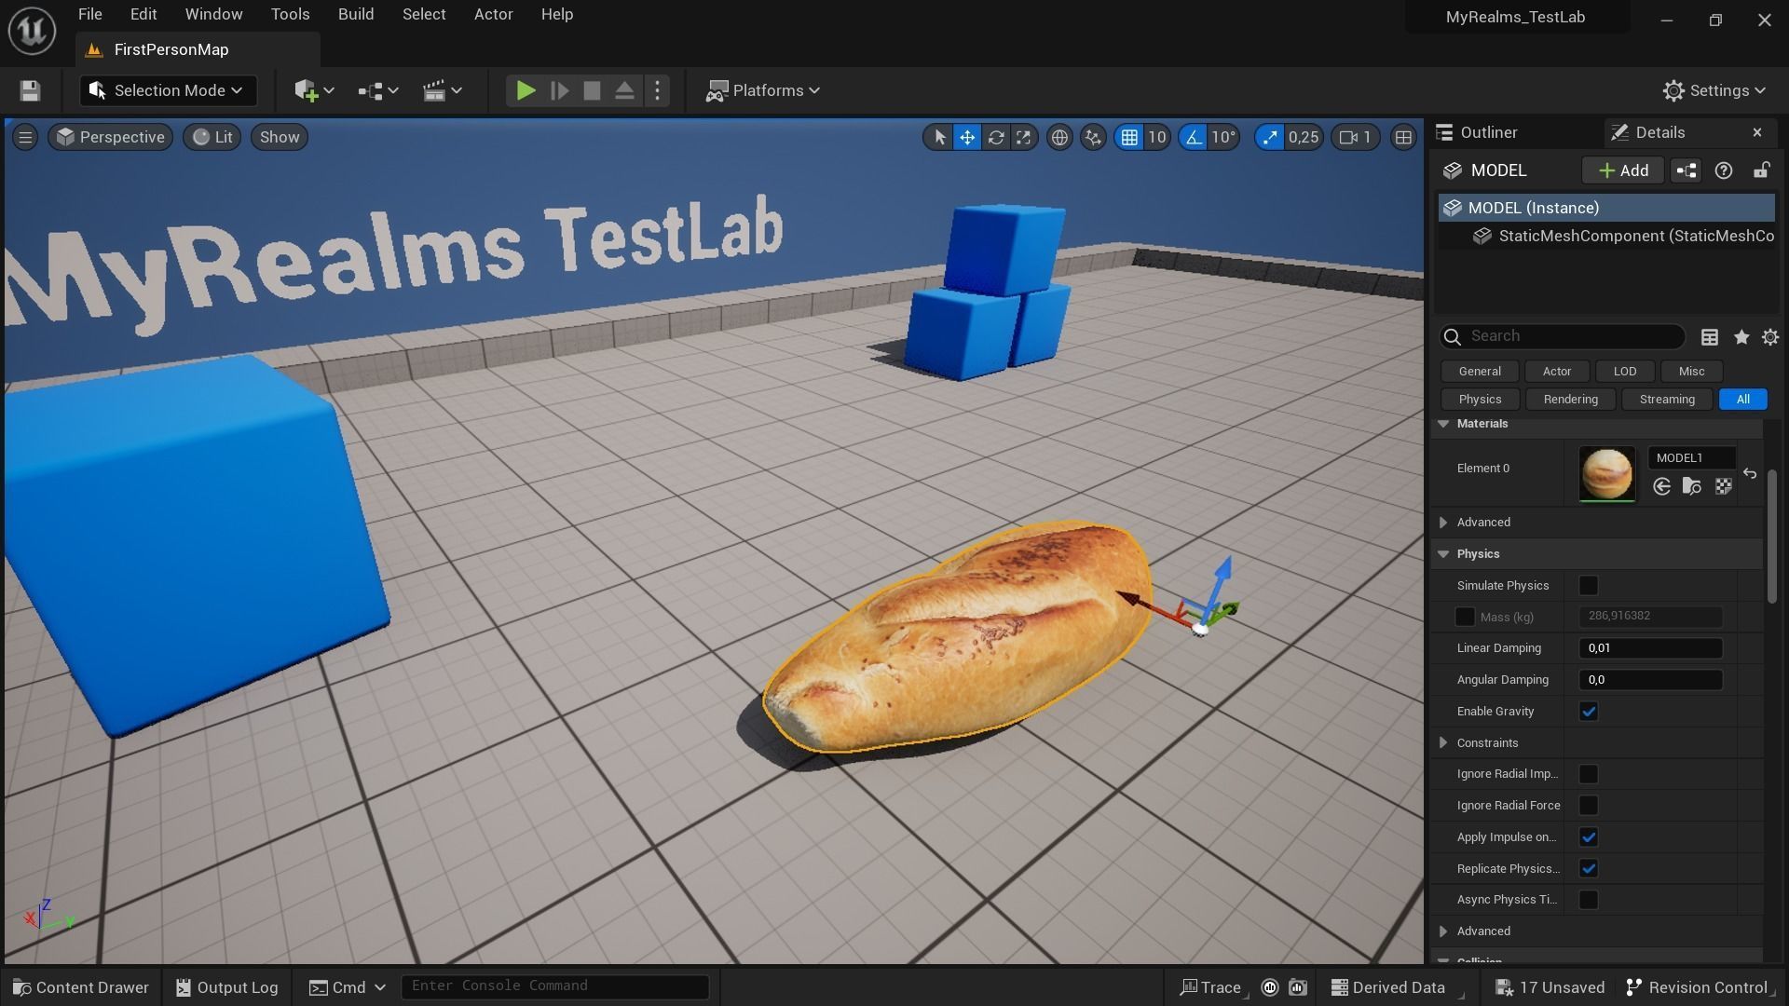1789x1006 pixels.
Task: Start Play in editor
Action: 526,90
